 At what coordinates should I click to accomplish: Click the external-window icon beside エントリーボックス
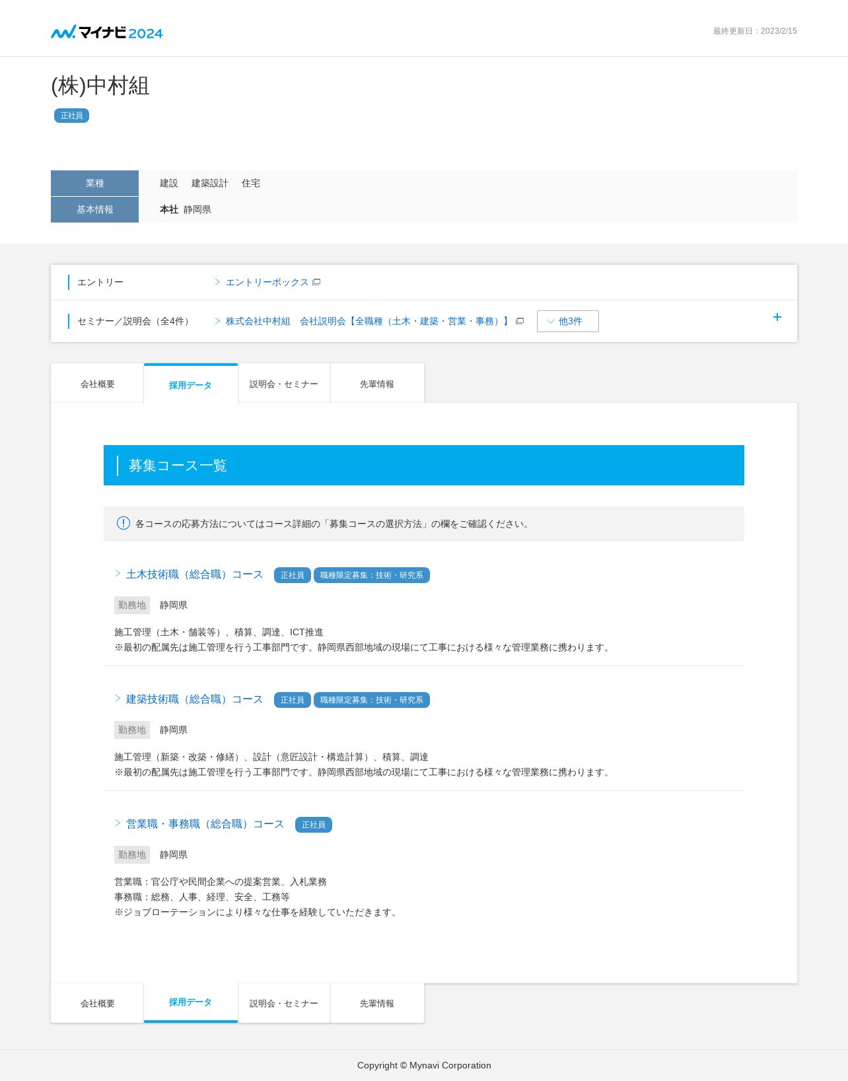pyautogui.click(x=316, y=282)
